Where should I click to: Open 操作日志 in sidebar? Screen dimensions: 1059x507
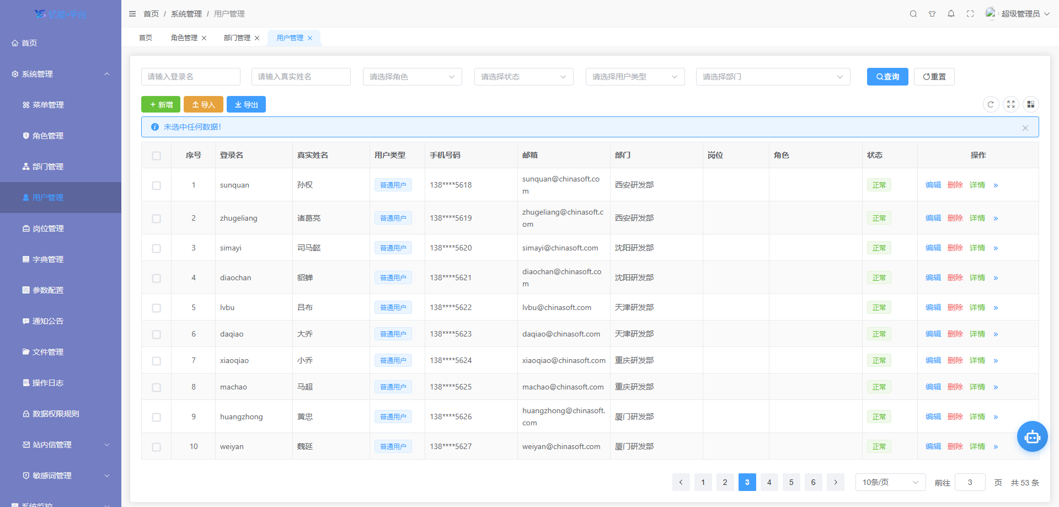pyautogui.click(x=61, y=383)
